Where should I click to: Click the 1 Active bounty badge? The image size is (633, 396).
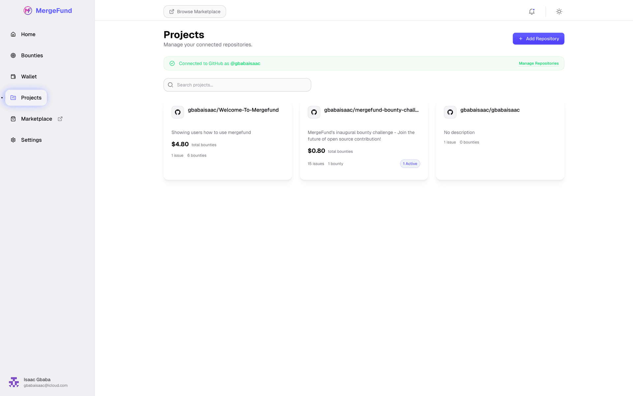410,163
